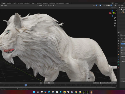The width and height of the screenshot is (125, 94).
Task: Jump to the last frame
Action: (x=53, y=83)
